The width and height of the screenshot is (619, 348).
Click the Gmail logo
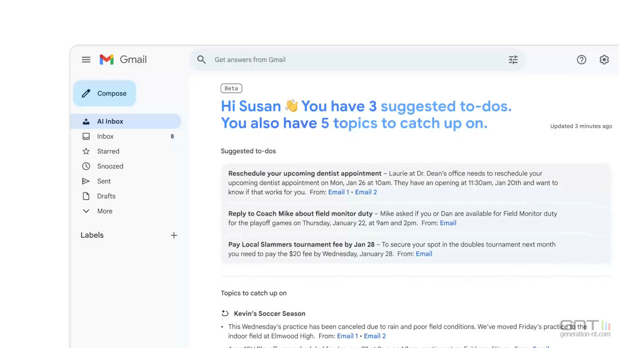(x=123, y=59)
